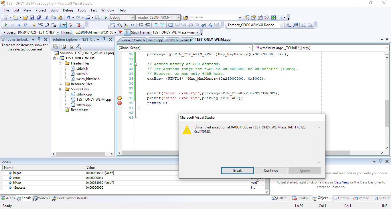Select weim.cpp in Solution Explorer
391x209 pixels.
click(84, 105)
